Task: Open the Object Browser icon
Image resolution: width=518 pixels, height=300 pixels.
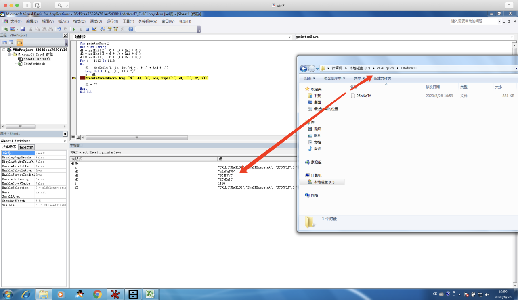Action: click(116, 29)
